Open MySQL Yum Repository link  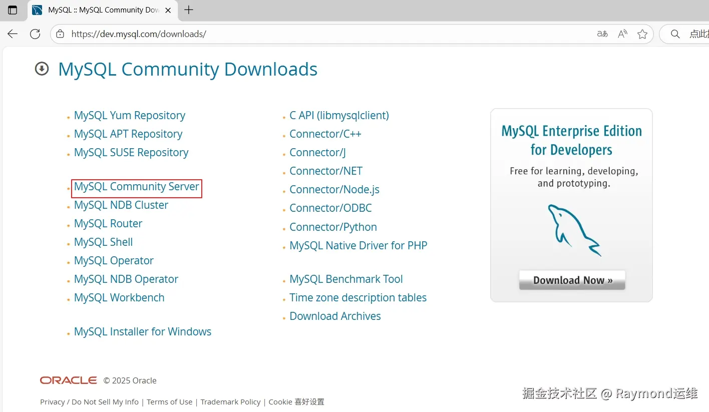tap(130, 115)
